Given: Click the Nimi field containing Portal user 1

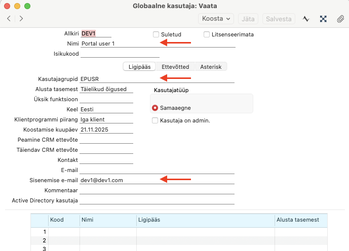Looking at the screenshot, I should [x=157, y=44].
